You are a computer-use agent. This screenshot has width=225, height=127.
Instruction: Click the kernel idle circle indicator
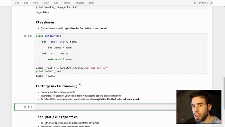coord(211,3)
